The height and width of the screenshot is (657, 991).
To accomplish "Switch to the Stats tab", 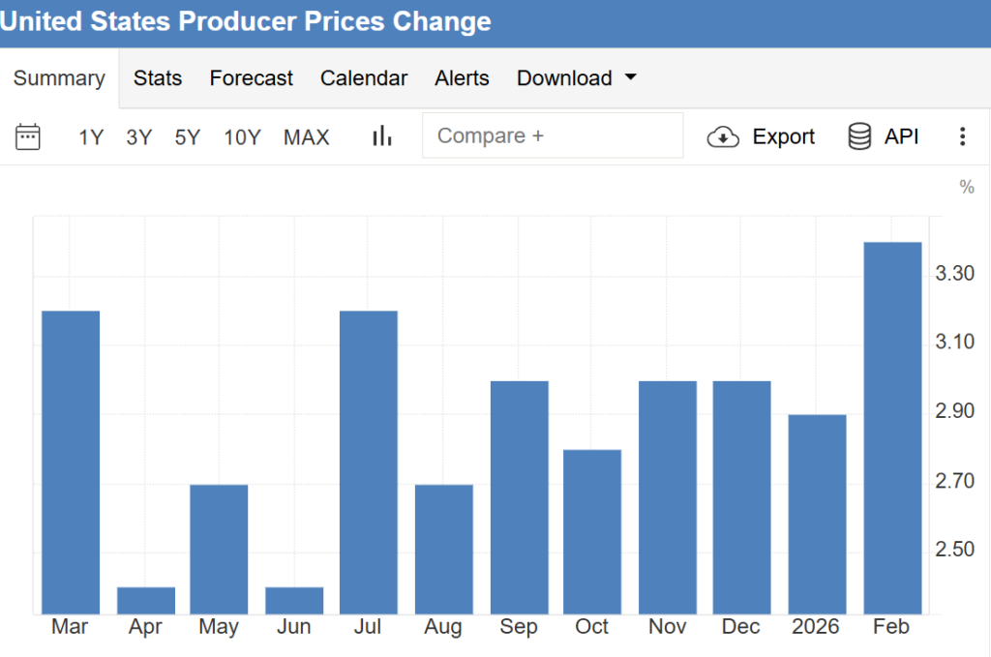I will (158, 78).
